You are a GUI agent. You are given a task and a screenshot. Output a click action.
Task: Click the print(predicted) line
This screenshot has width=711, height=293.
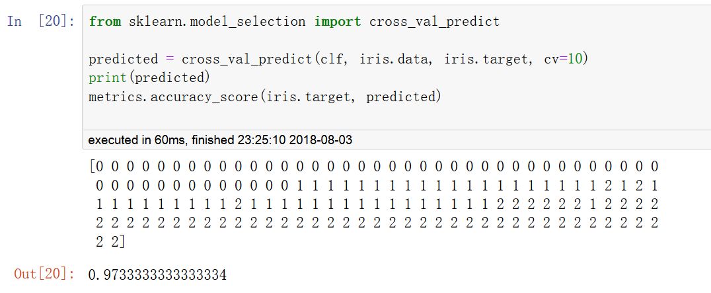tap(149, 78)
